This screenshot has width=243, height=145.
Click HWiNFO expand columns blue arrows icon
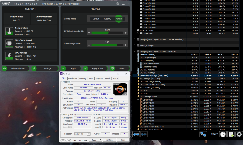(136, 134)
